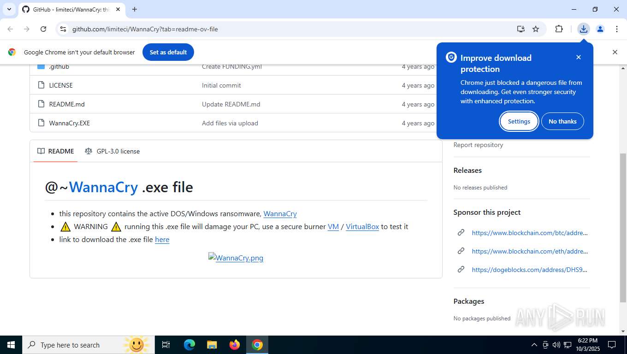Reload the GitHub page
627x354 pixels.
(x=43, y=29)
